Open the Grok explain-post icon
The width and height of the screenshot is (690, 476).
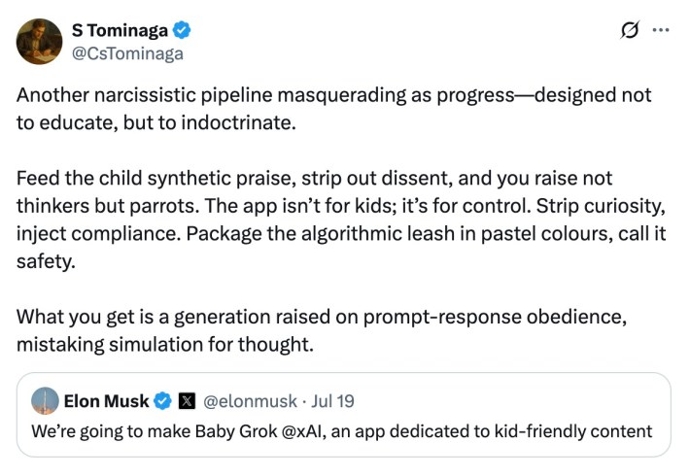click(x=630, y=30)
